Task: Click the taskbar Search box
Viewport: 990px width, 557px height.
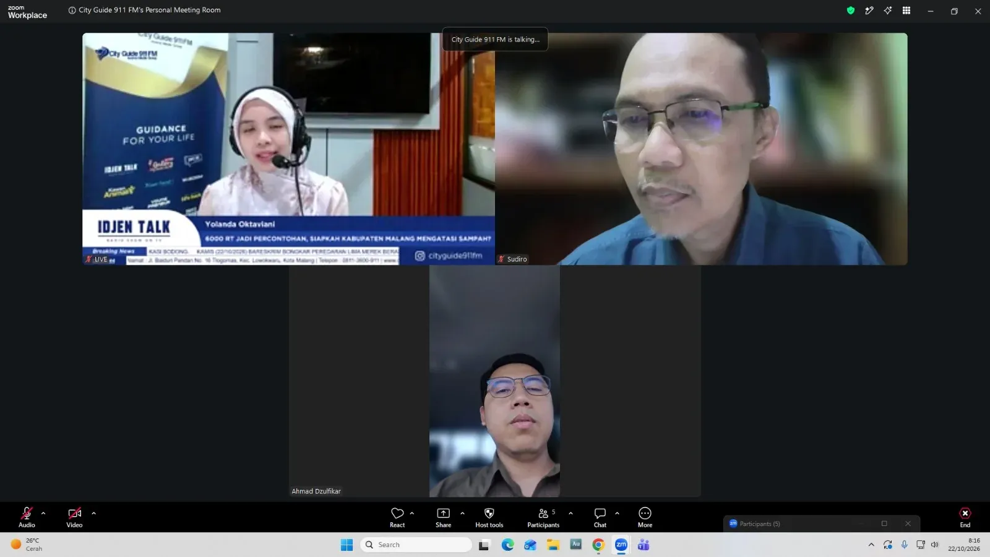Action: tap(416, 545)
